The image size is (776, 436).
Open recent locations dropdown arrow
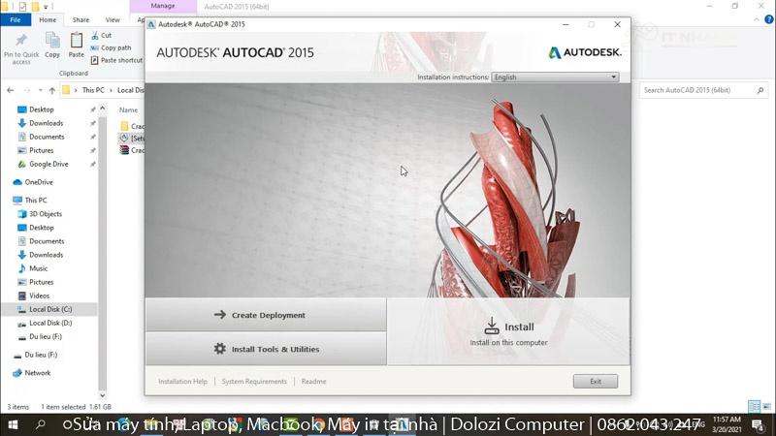(x=40, y=90)
